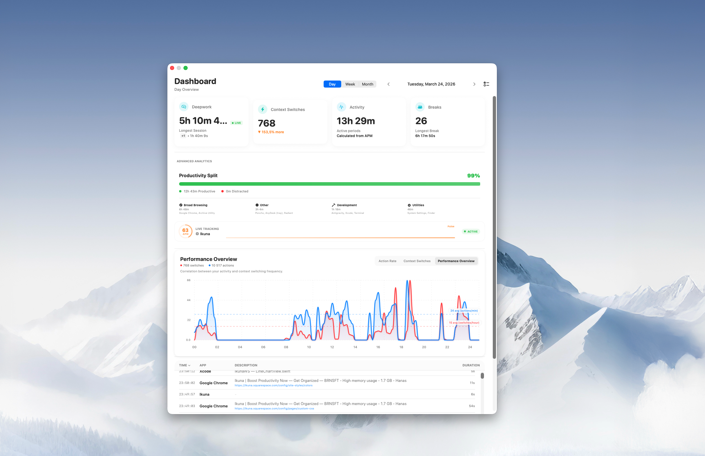Click the Breaks coffee cup icon
The image size is (705, 456).
coord(420,107)
